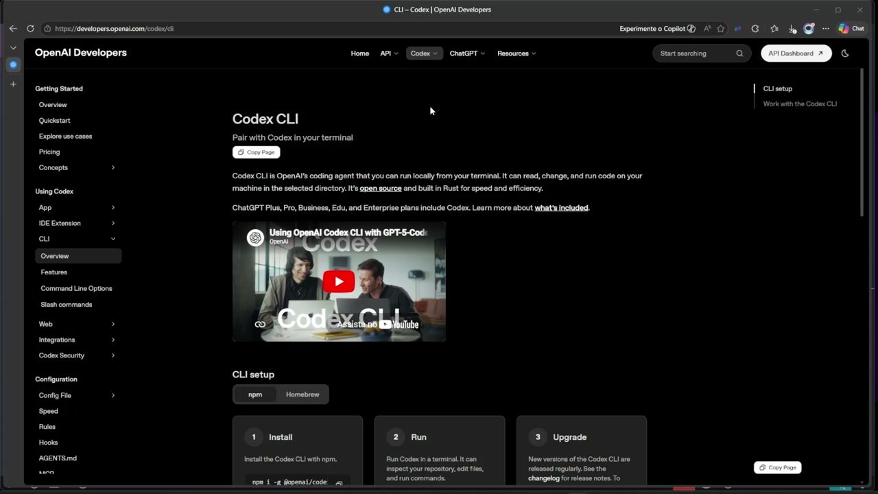Open the API Dashboard button
The width and height of the screenshot is (878, 494).
796,54
